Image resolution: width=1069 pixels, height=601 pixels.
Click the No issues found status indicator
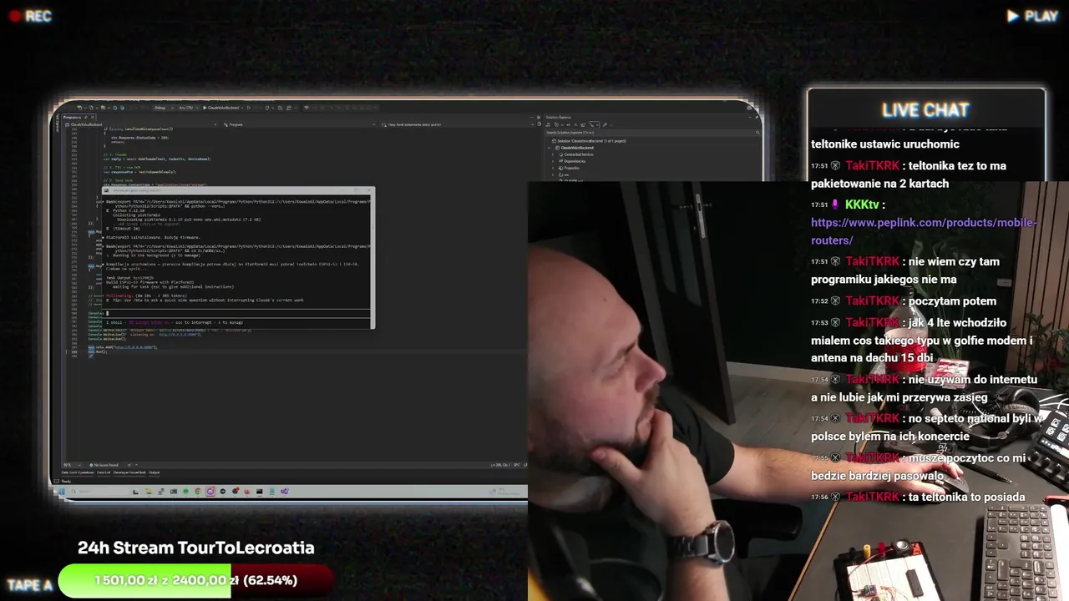(x=104, y=465)
